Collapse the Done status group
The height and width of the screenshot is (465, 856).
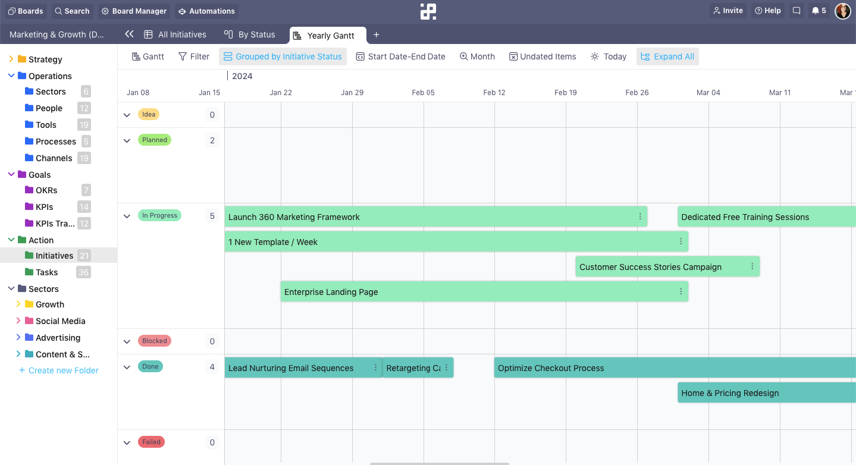(127, 367)
